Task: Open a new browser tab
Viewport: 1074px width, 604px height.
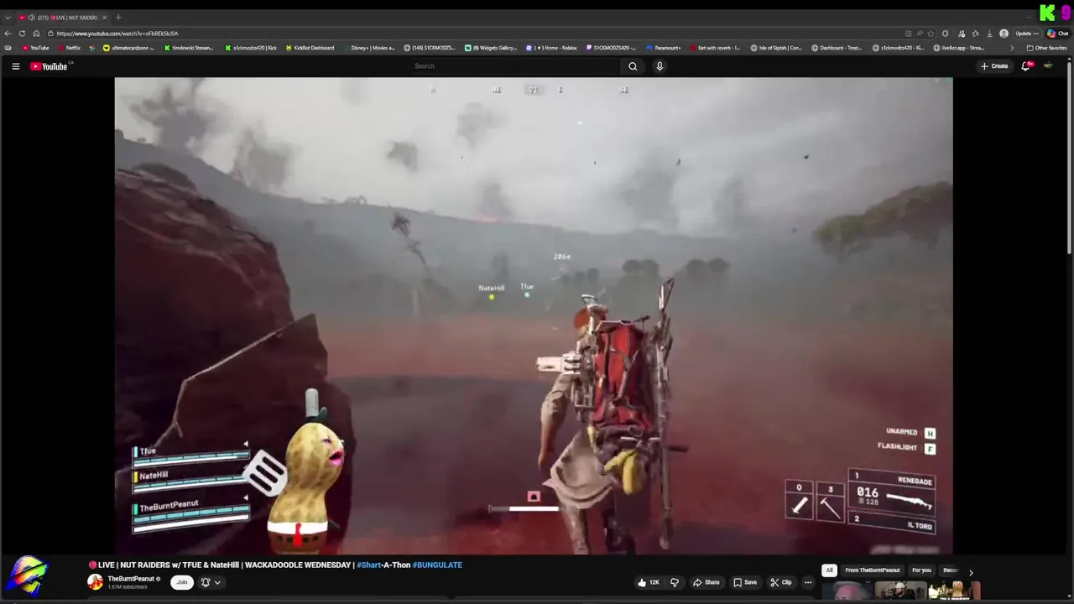Action: [x=118, y=18]
